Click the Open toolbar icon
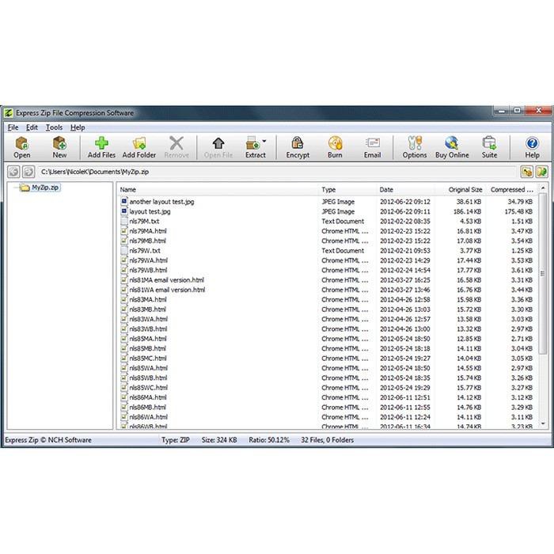The width and height of the screenshot is (554, 554). [x=22, y=147]
